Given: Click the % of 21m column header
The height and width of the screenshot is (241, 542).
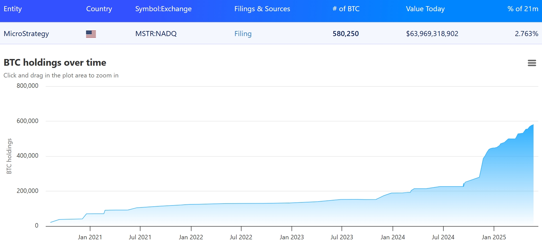Looking at the screenshot, I should click(523, 9).
